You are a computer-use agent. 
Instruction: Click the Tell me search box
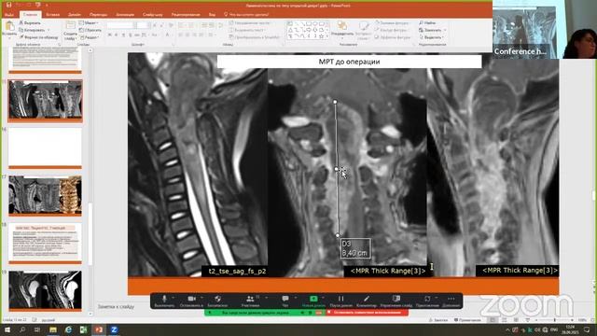pyautogui.click(x=246, y=15)
